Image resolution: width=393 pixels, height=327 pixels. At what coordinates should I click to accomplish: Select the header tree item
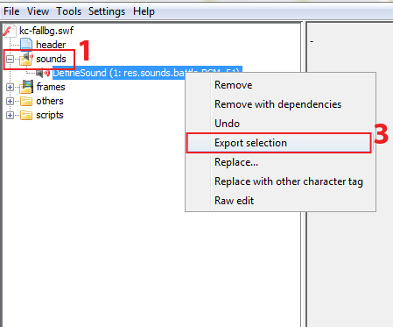pos(51,45)
